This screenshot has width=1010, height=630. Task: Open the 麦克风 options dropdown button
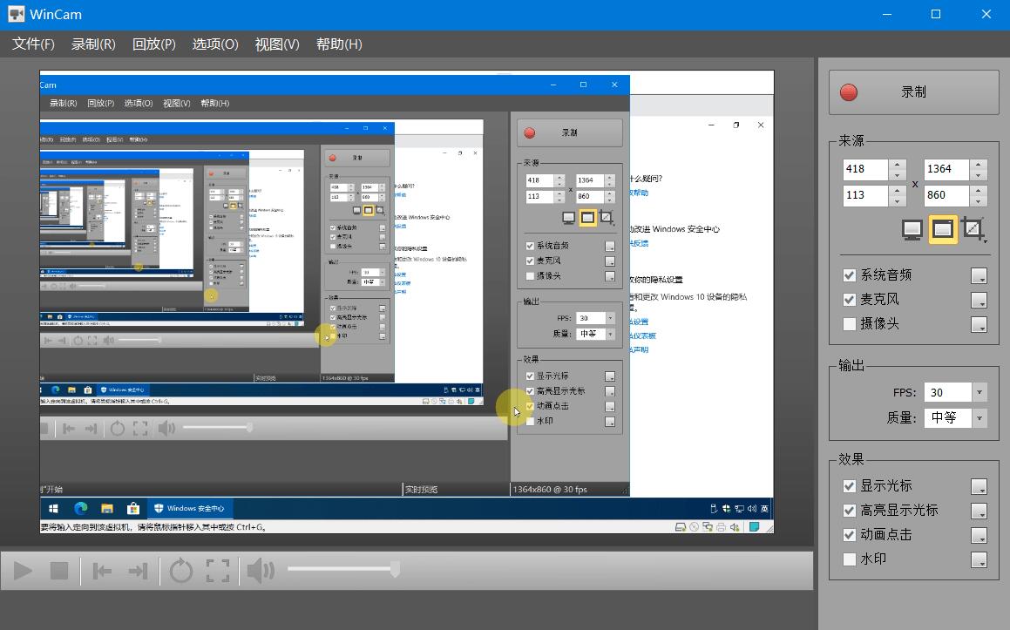tap(979, 300)
